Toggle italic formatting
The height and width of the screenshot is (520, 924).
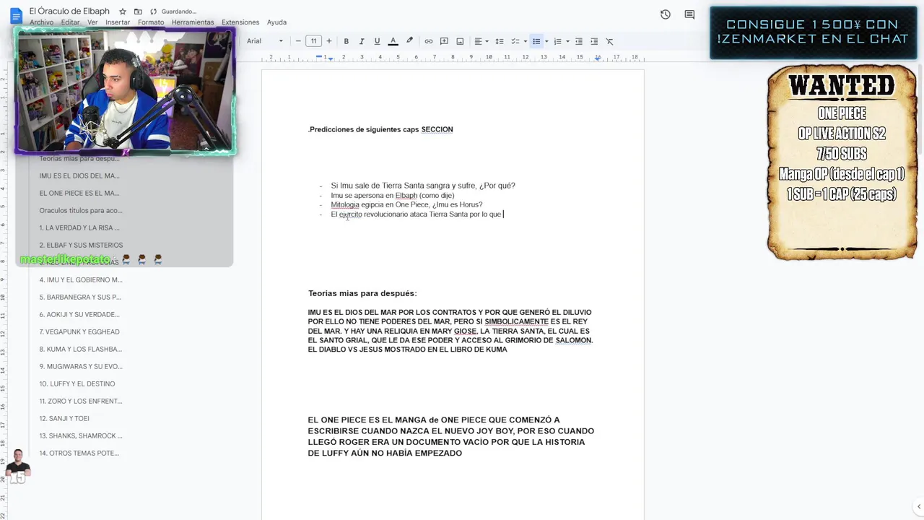361,41
